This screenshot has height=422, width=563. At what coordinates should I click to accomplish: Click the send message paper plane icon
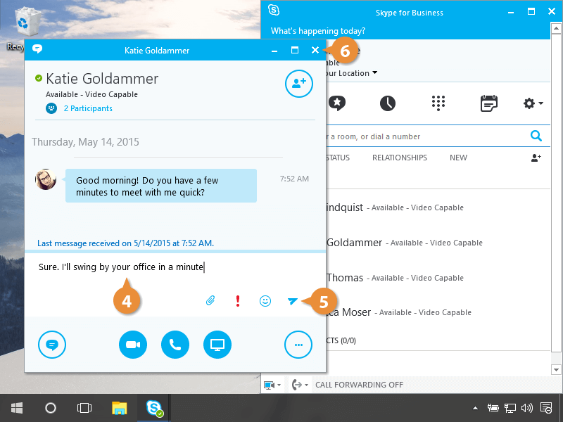[x=293, y=301]
